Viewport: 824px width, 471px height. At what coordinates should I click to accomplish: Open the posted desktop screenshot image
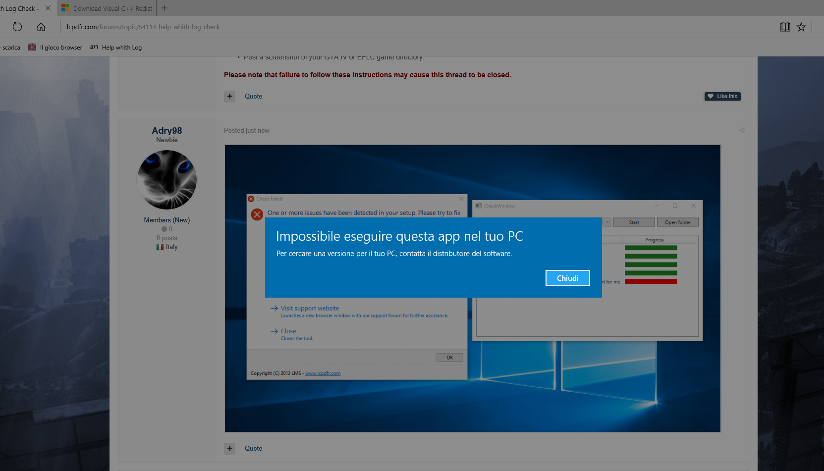(473, 288)
